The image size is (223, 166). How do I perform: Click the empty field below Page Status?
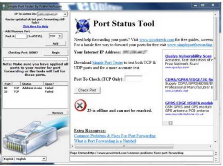(141, 159)
